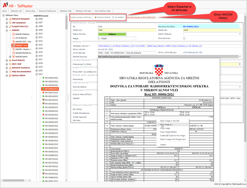This screenshot has width=247, height=188.
Task: Switch to the Alarms Map tab
Action: [x=30, y=11]
